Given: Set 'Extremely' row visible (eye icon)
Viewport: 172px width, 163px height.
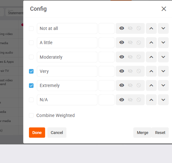Looking at the screenshot, I should [122, 85].
